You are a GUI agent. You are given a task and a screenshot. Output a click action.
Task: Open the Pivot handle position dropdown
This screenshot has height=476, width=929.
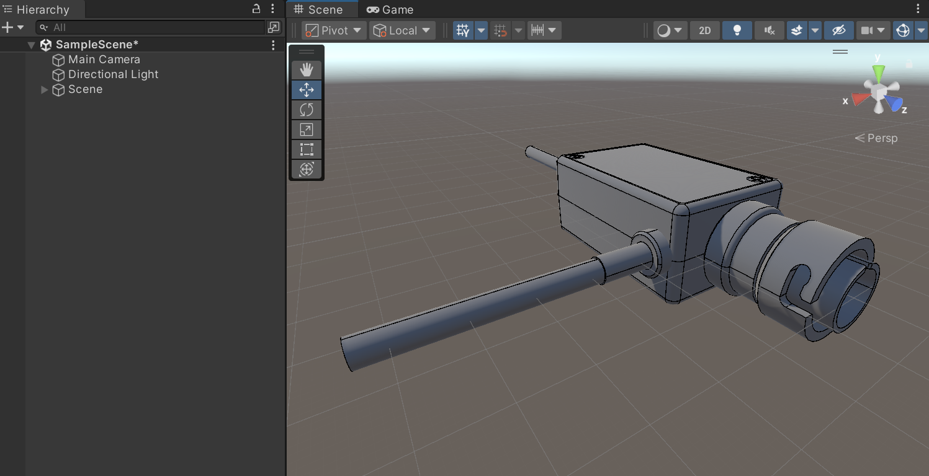pos(334,30)
